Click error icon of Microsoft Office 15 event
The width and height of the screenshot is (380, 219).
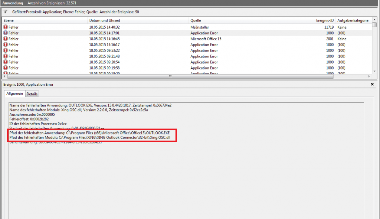point(6,39)
